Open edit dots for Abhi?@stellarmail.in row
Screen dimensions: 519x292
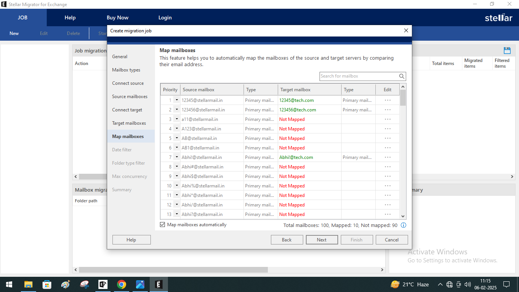388,214
